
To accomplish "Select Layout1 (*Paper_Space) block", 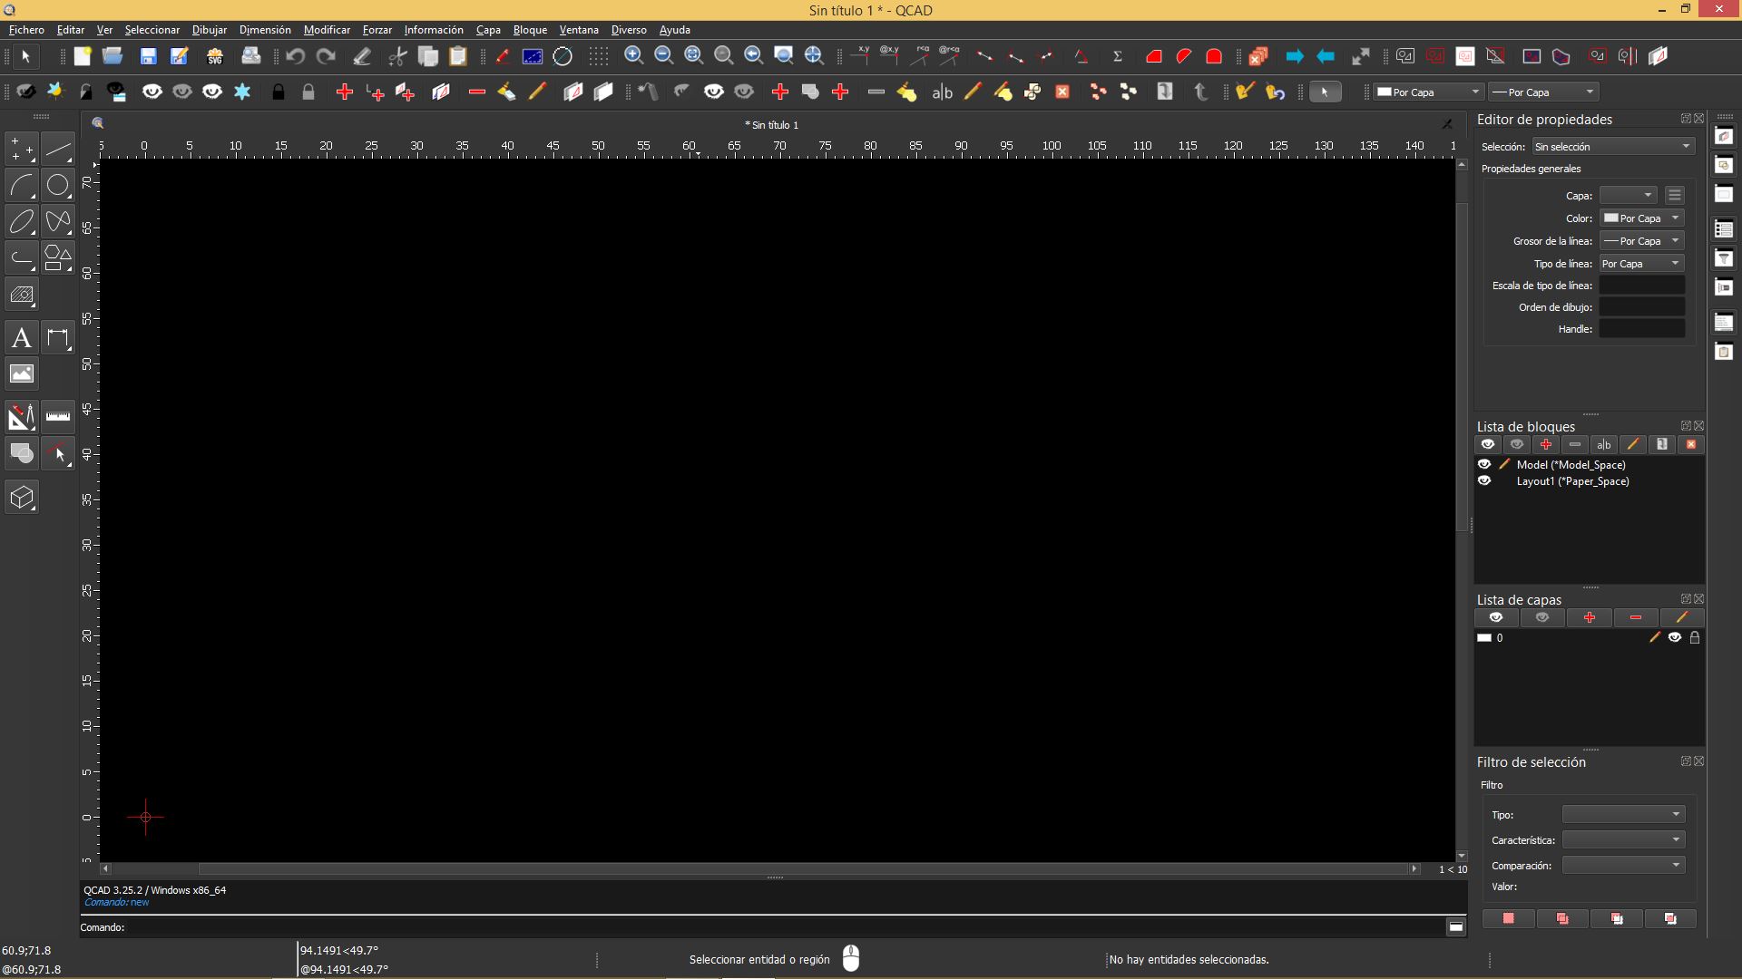I will (1572, 481).
